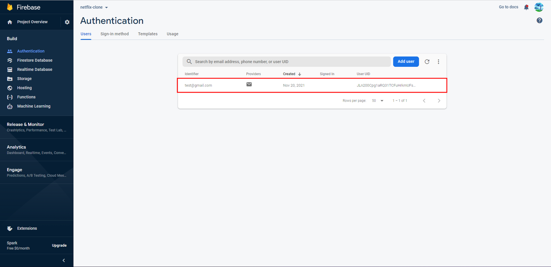Click the Project Overview home icon
Screen dimensions: 551x267
point(10,22)
